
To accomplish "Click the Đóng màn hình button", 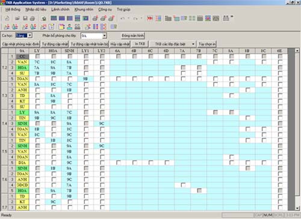I will pos(132,35).
